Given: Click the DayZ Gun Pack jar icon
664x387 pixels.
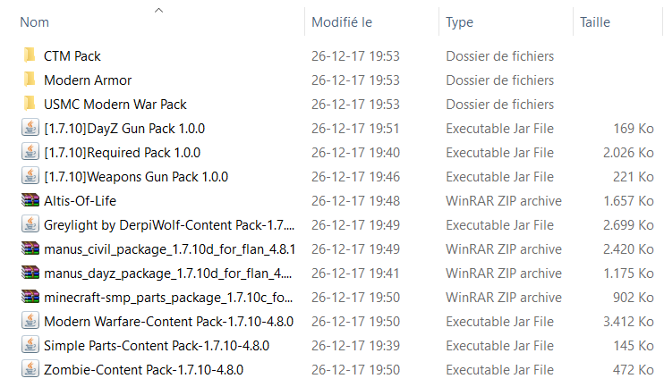Looking at the screenshot, I should [x=30, y=128].
